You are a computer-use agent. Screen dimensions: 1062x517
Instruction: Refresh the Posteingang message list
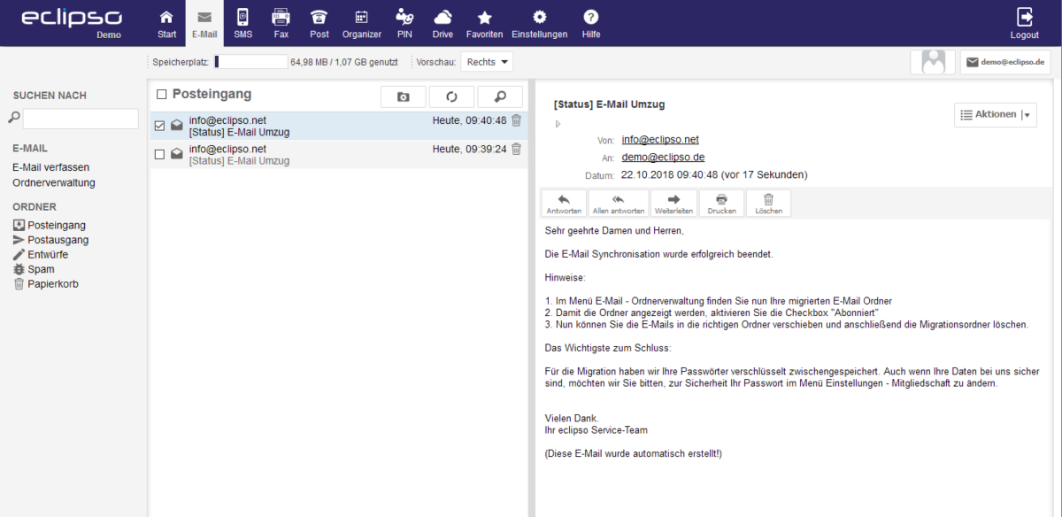[451, 96]
